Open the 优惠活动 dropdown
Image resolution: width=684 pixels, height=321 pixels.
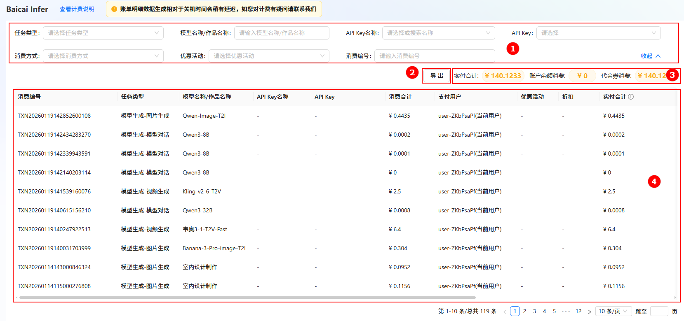coord(269,56)
